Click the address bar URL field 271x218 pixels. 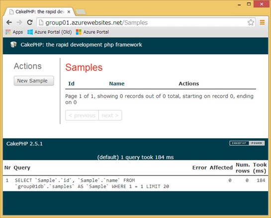146,22
